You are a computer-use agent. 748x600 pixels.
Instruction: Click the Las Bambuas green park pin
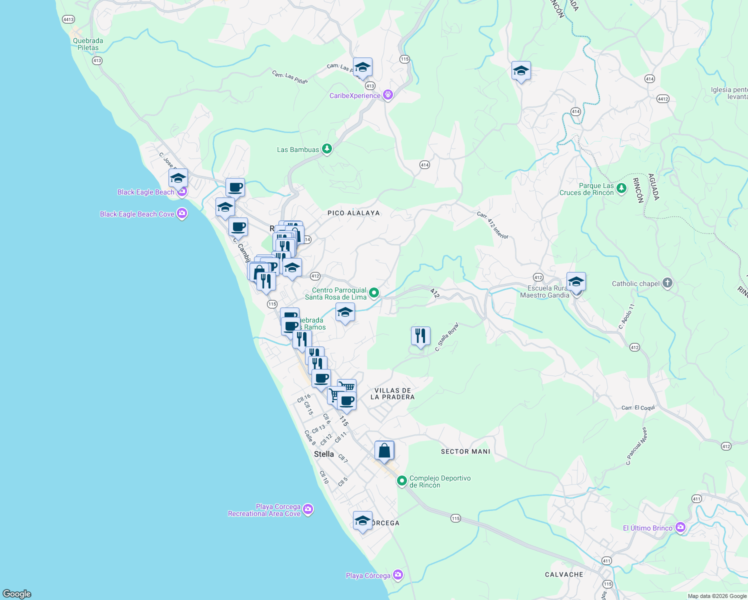[327, 148]
